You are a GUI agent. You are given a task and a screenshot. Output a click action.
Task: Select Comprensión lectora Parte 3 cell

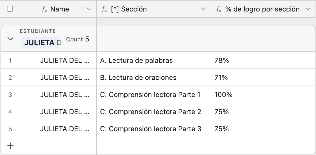[154, 129]
